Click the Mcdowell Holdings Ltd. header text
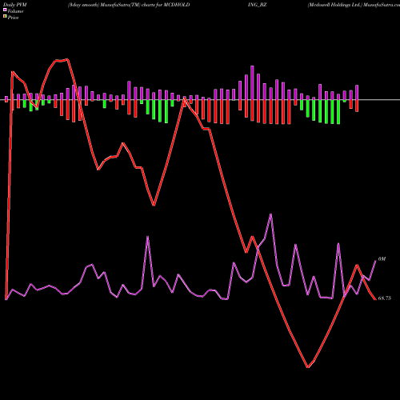Screen dimensions: 400x400 point(335,5)
